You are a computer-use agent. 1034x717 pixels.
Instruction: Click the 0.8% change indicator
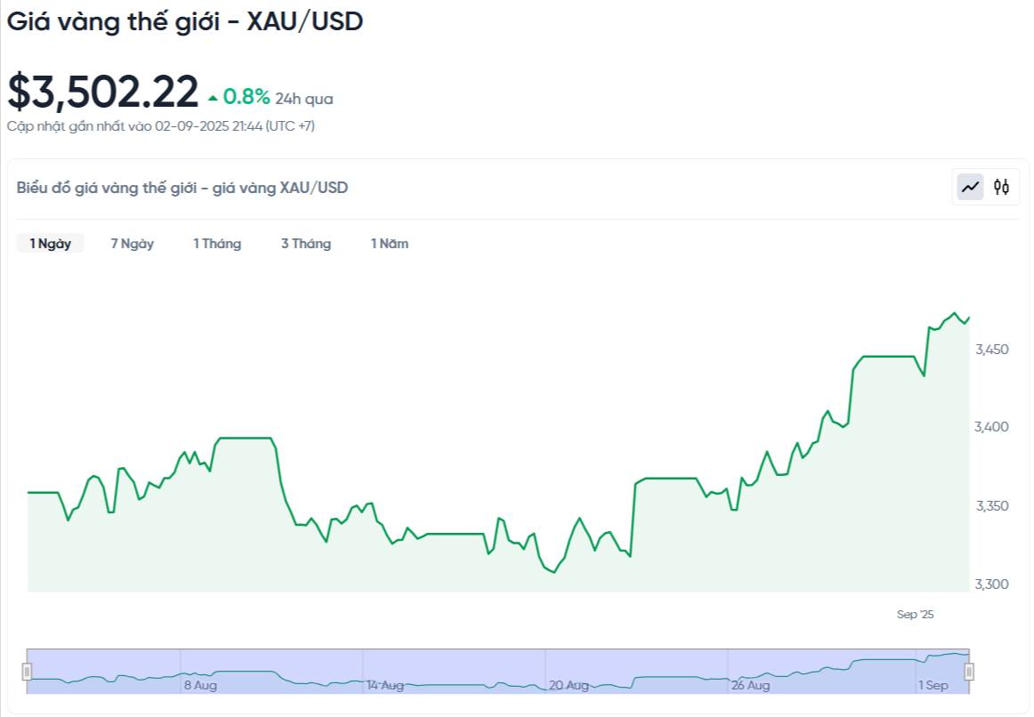246,97
